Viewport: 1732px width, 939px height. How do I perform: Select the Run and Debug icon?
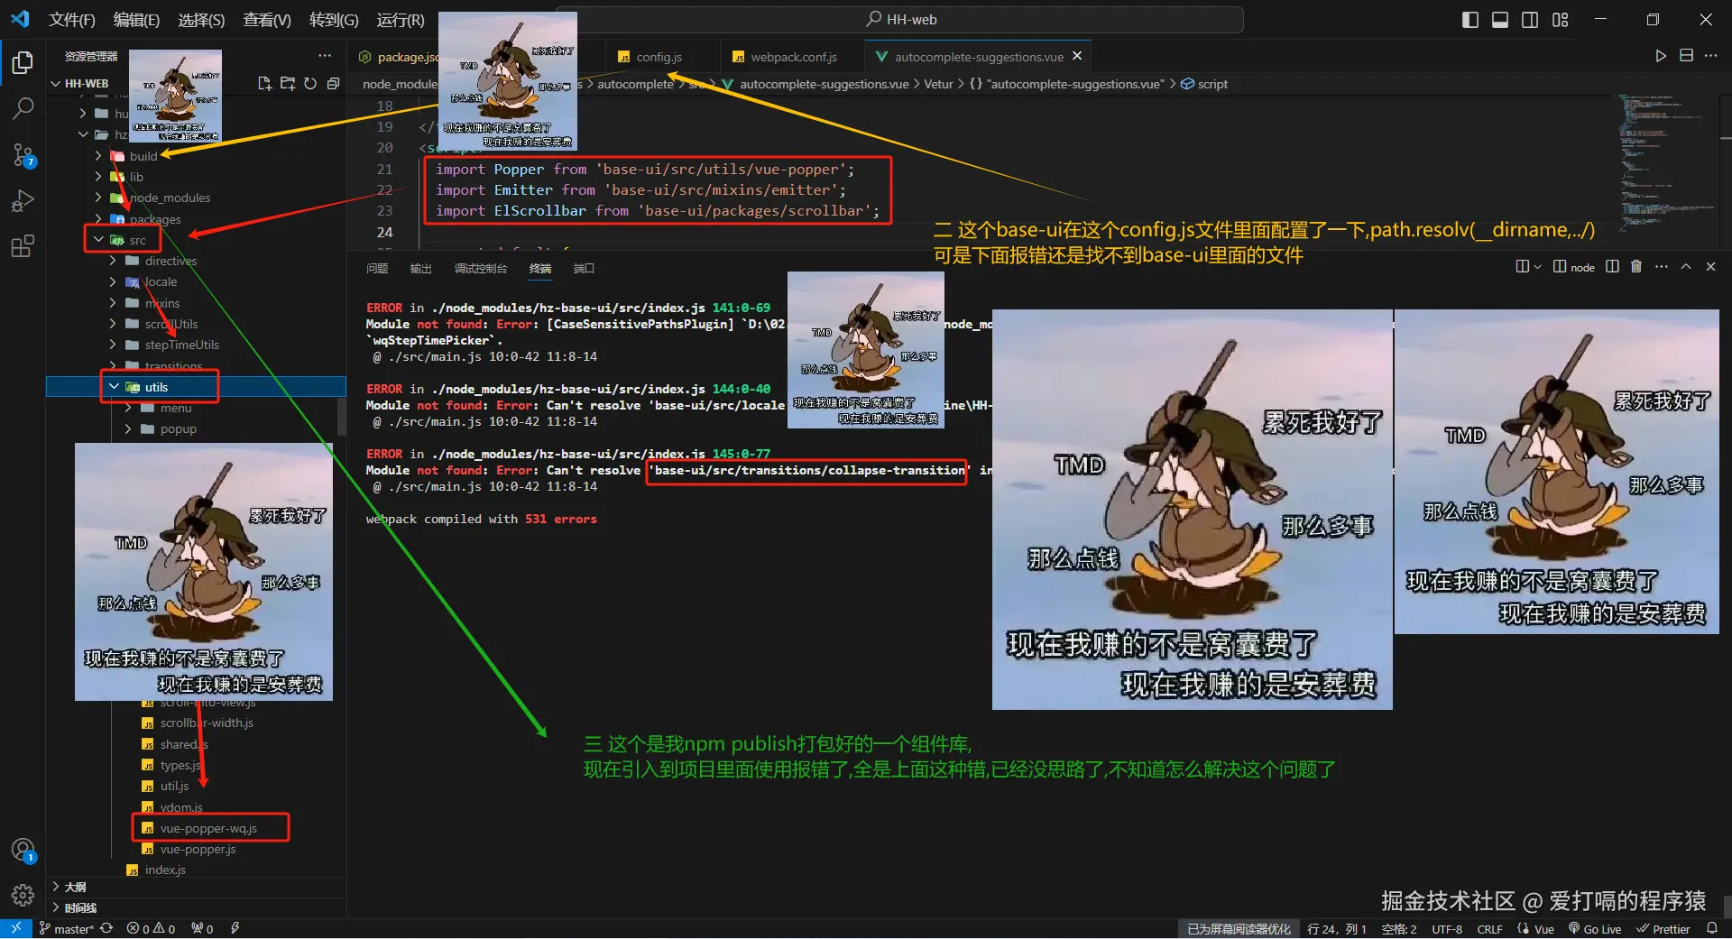click(22, 200)
